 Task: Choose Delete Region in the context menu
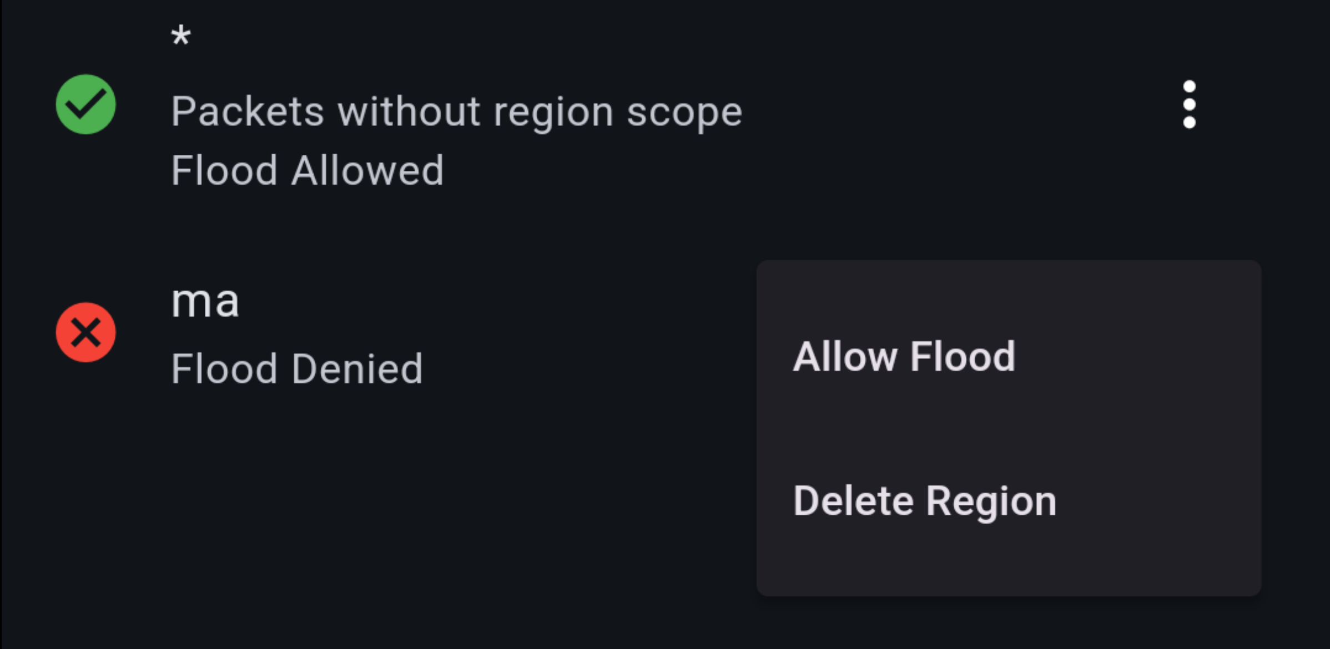[x=924, y=501]
